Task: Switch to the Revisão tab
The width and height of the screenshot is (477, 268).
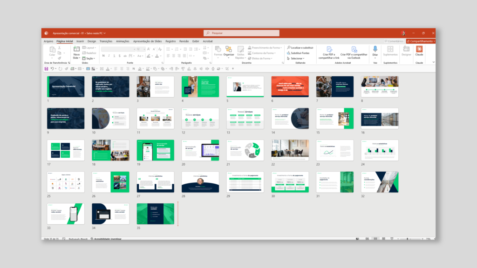Action: pos(184,41)
